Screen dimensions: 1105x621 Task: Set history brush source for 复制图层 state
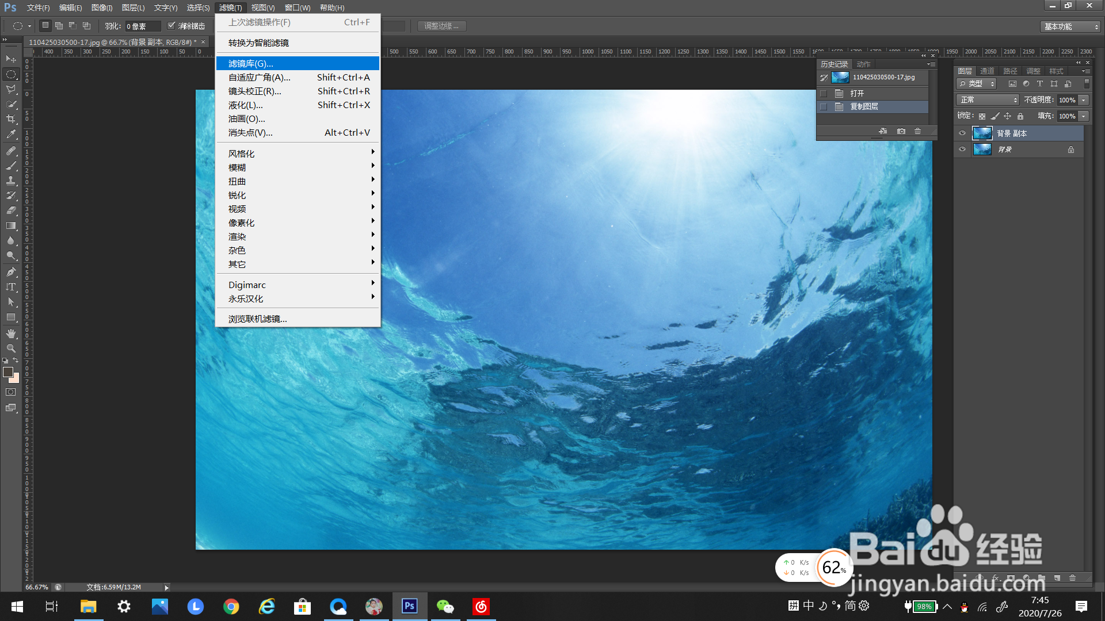tap(824, 106)
